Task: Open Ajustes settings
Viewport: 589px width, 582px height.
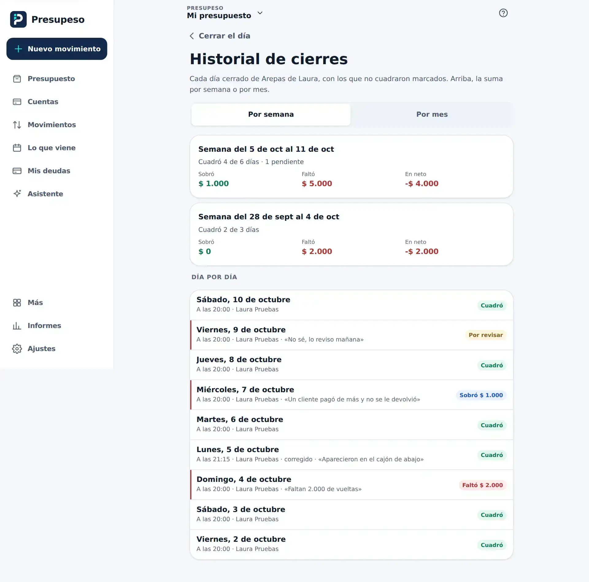Action: point(57,349)
